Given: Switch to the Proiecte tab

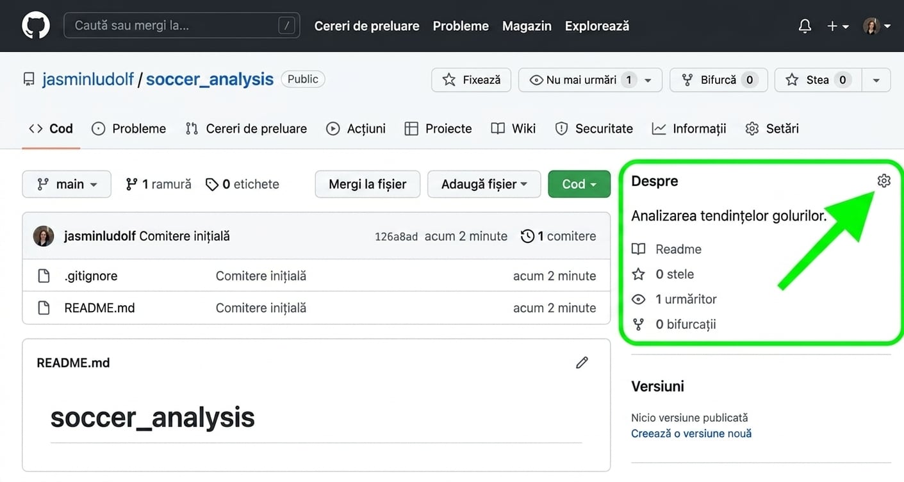Looking at the screenshot, I should pyautogui.click(x=438, y=129).
